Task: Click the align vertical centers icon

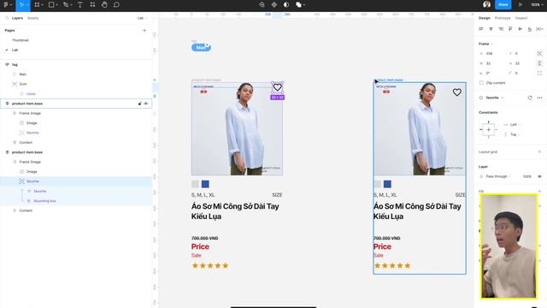Action: click(x=521, y=29)
